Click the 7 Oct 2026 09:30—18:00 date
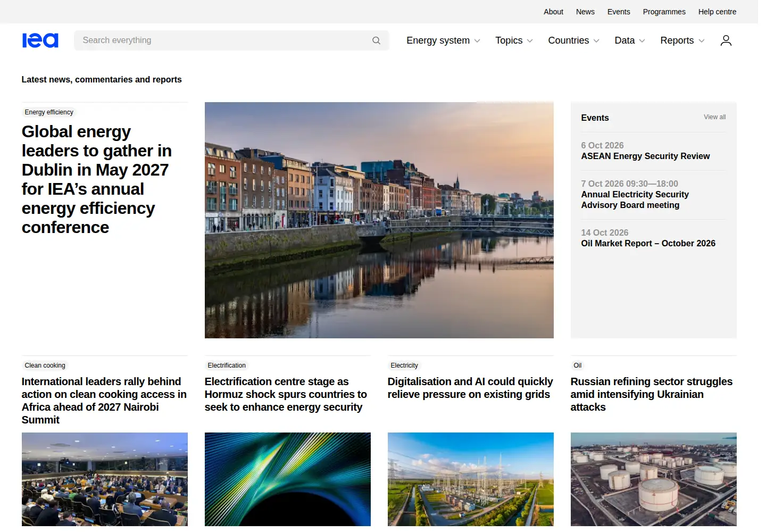 point(629,184)
